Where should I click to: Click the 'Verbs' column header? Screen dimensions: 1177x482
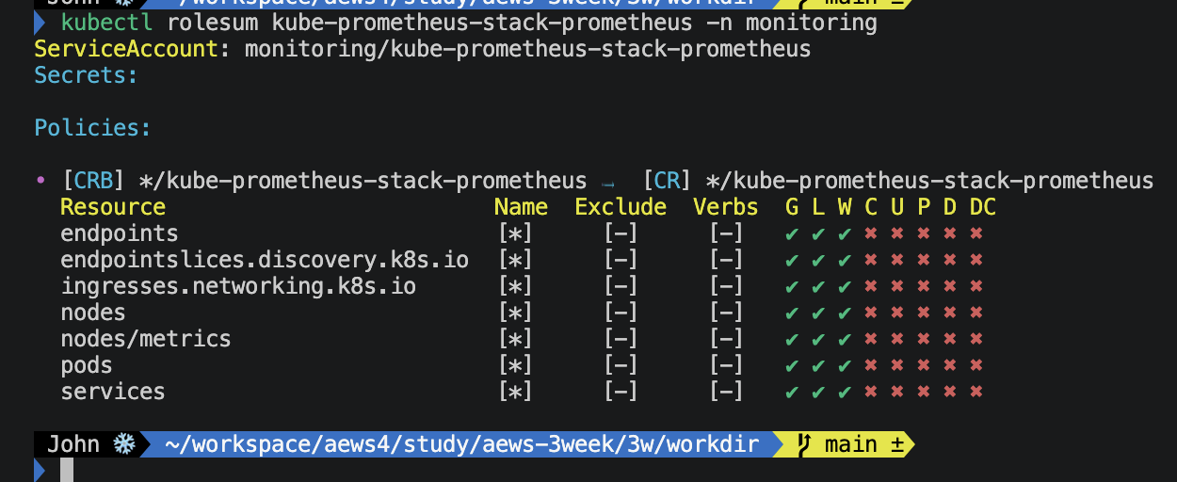pyautogui.click(x=726, y=207)
